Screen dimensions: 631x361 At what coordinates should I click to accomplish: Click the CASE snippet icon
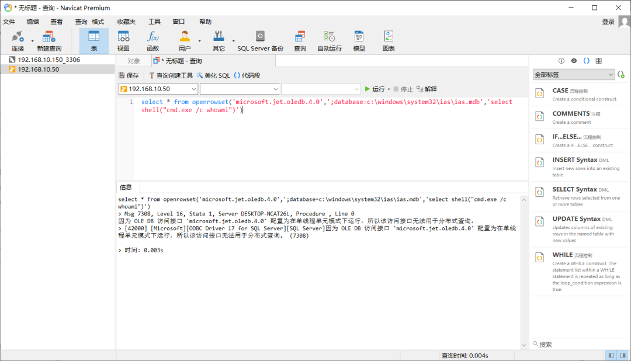pyautogui.click(x=540, y=94)
